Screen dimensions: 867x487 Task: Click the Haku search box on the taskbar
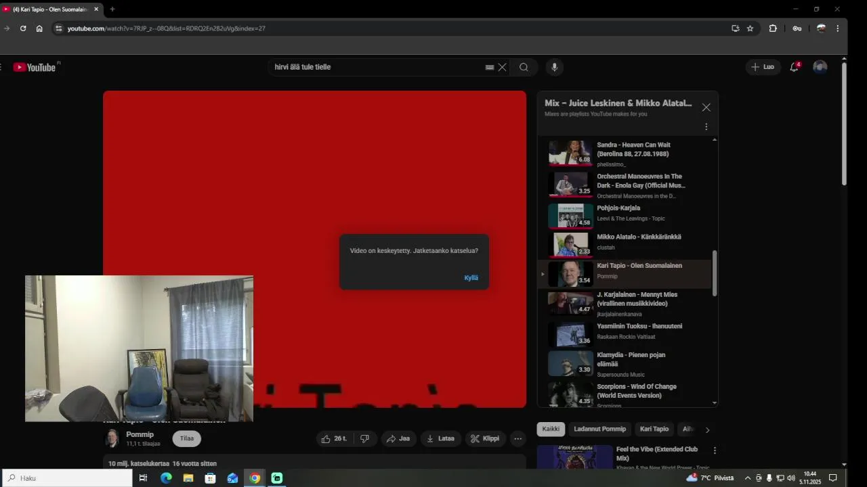pos(66,478)
